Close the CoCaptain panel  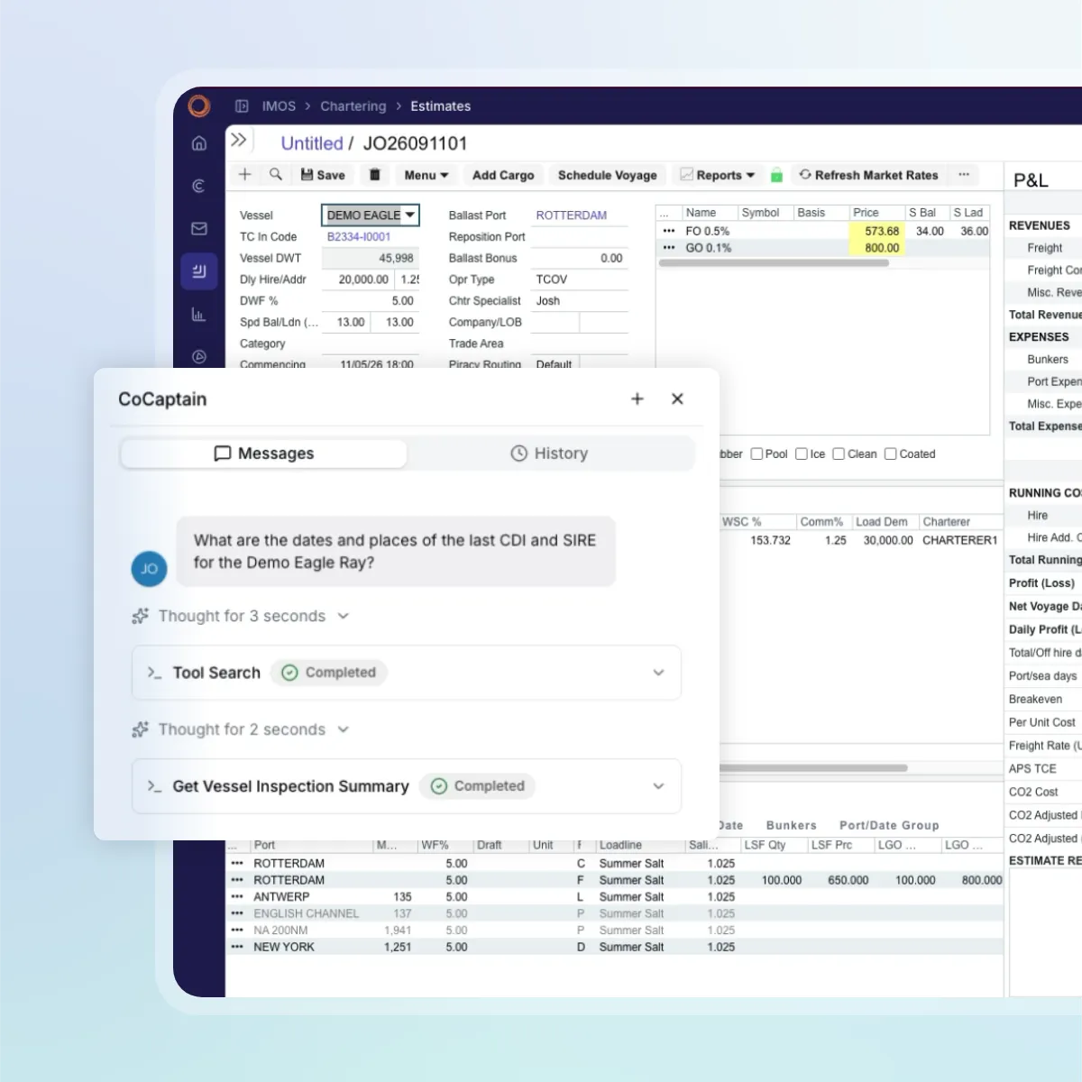678,399
